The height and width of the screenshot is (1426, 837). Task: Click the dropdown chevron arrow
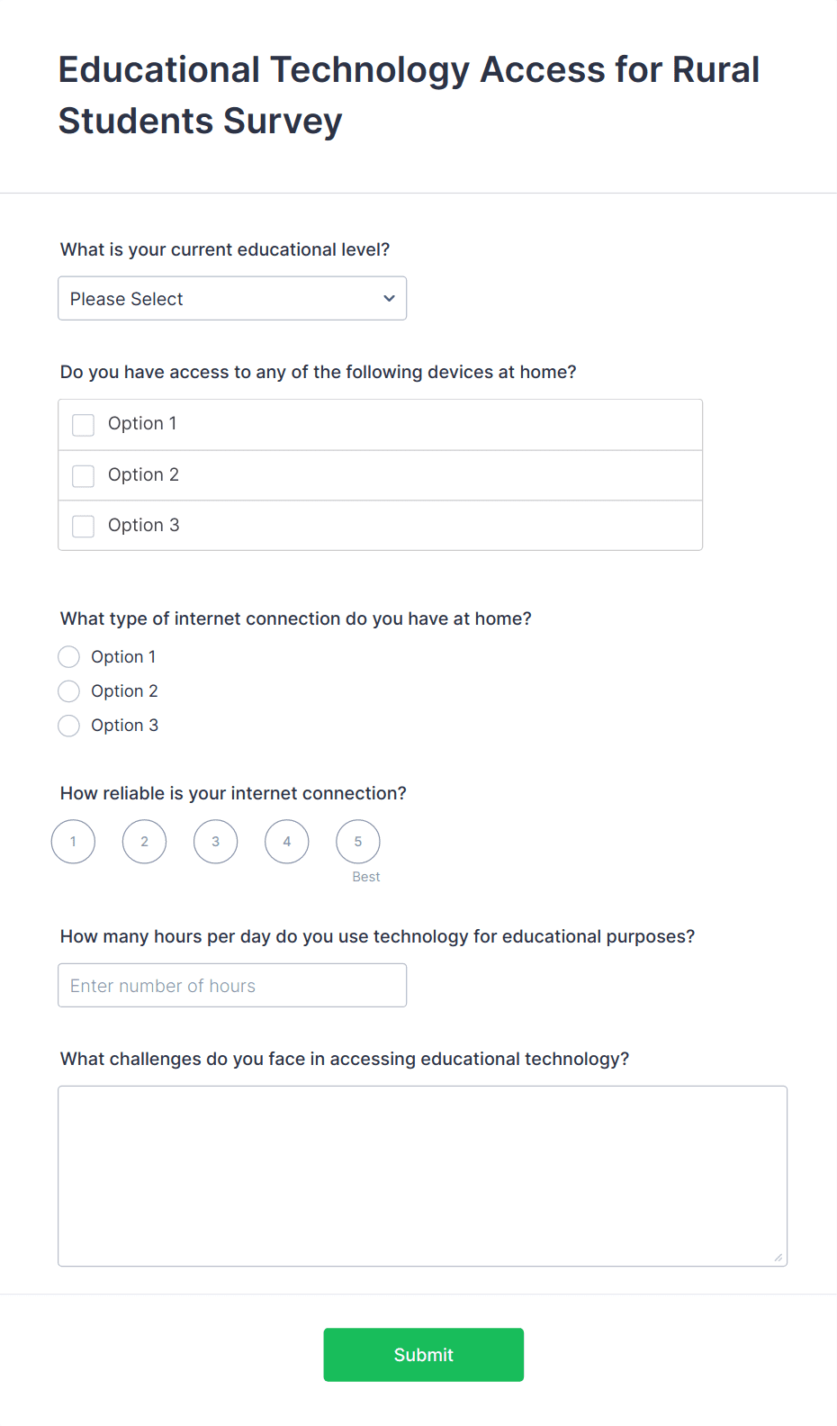coord(388,298)
